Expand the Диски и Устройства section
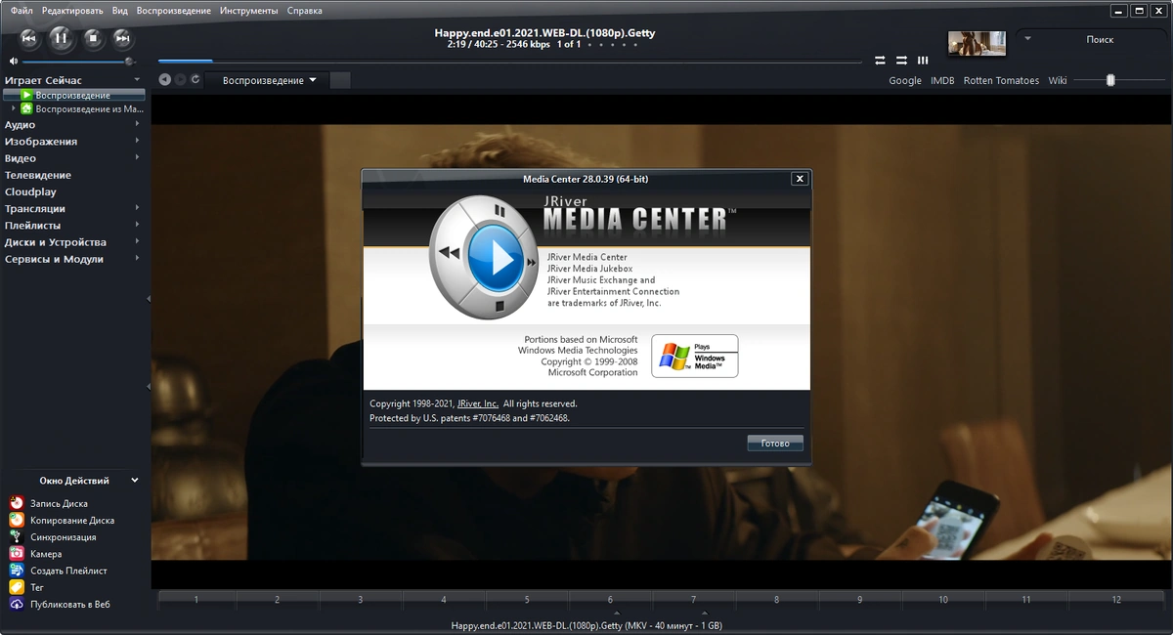Viewport: 1173px width, 635px height. tap(137, 242)
